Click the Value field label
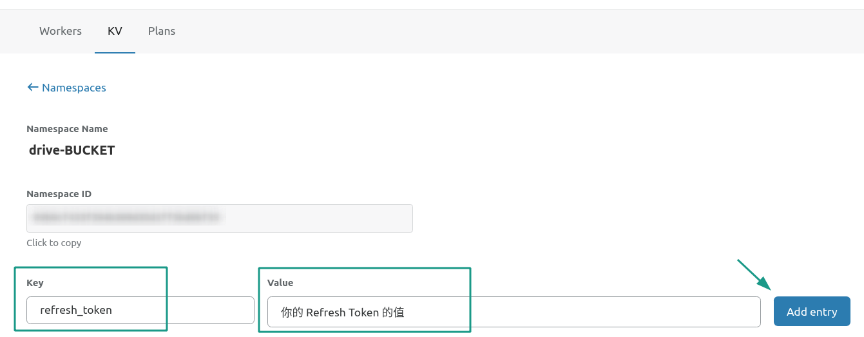 tap(280, 283)
